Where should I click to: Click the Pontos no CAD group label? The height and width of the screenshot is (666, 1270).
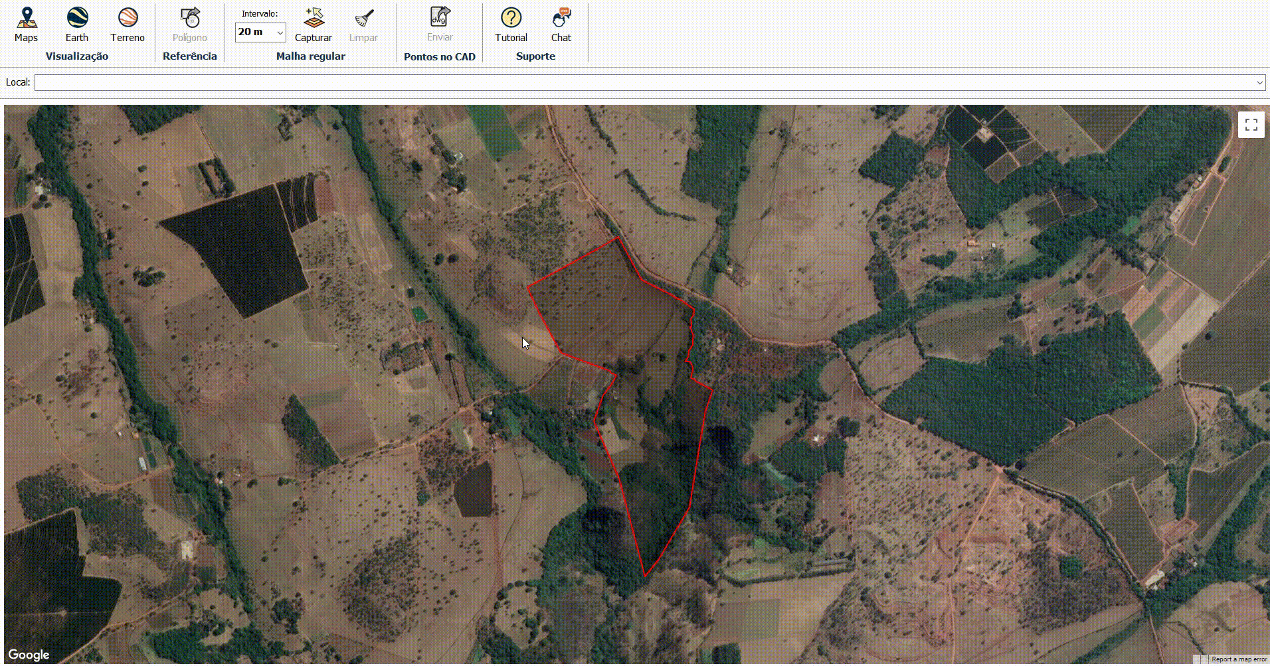[440, 57]
